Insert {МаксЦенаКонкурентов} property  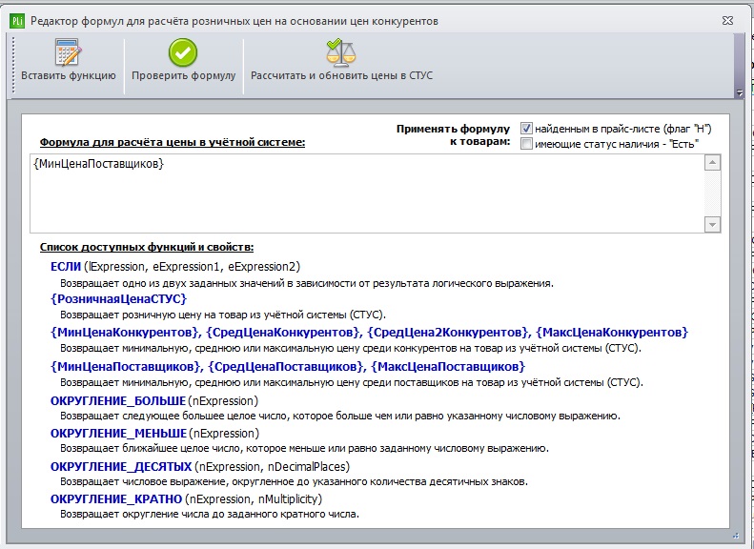[x=612, y=333]
